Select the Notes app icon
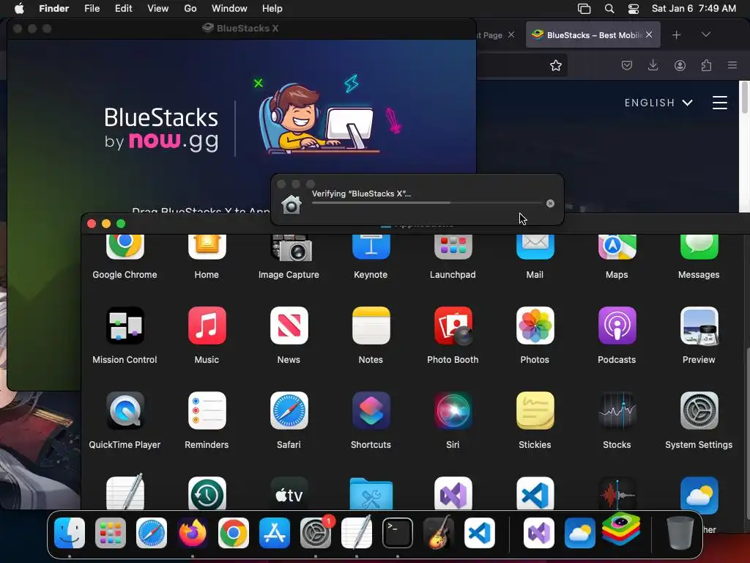Screen dimensions: 750x563 [371, 325]
